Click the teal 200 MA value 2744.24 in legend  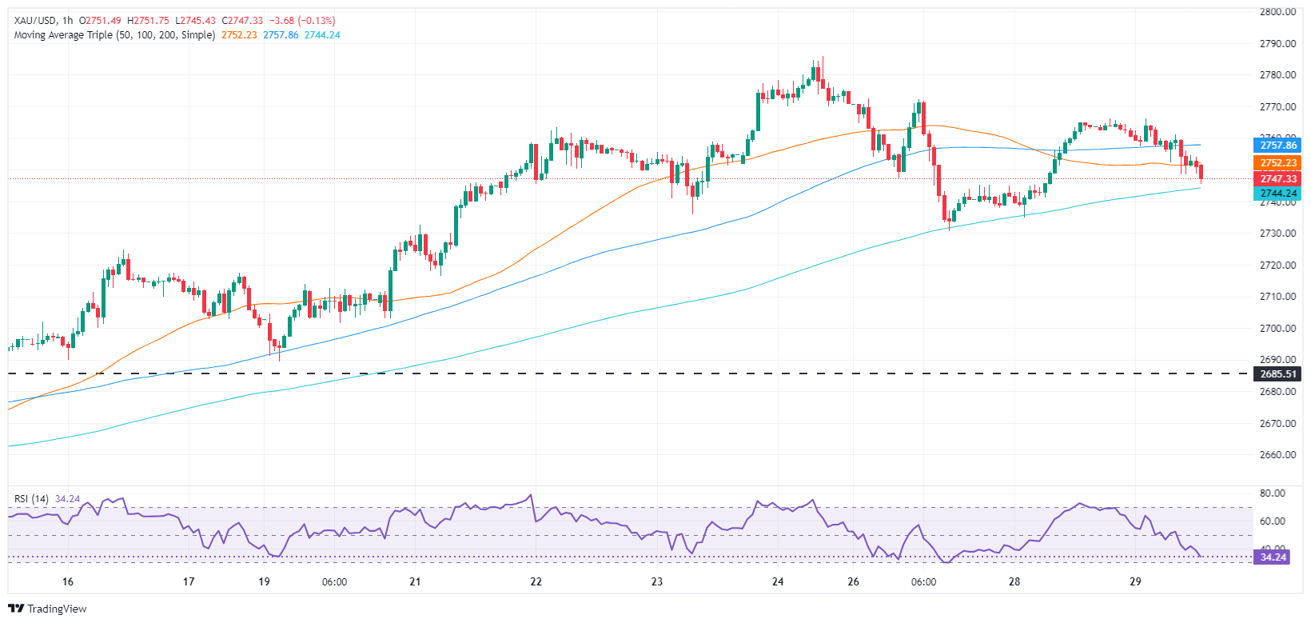click(322, 35)
